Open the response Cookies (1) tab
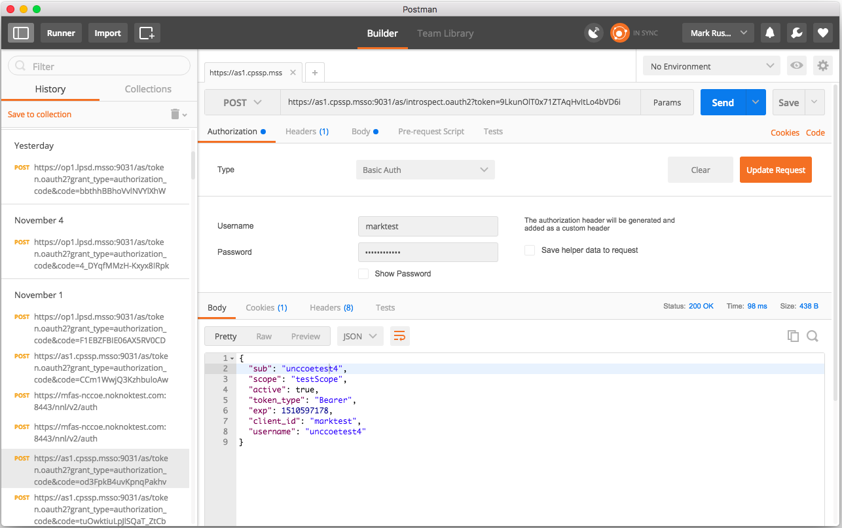Viewport: 842px width, 528px height. 266,307
